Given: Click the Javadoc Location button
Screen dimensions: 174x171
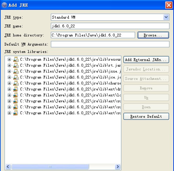Looking at the screenshot, I should click(x=146, y=69).
